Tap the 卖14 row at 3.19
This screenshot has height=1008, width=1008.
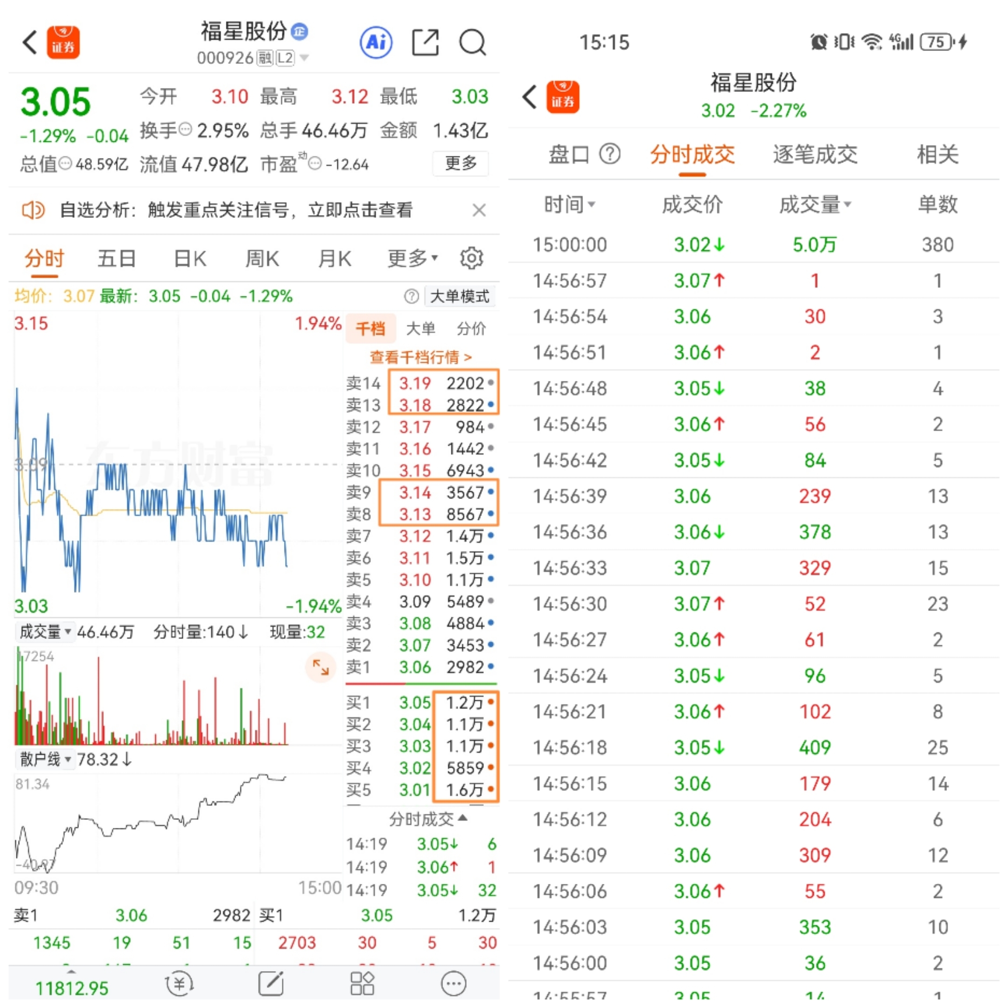(420, 384)
